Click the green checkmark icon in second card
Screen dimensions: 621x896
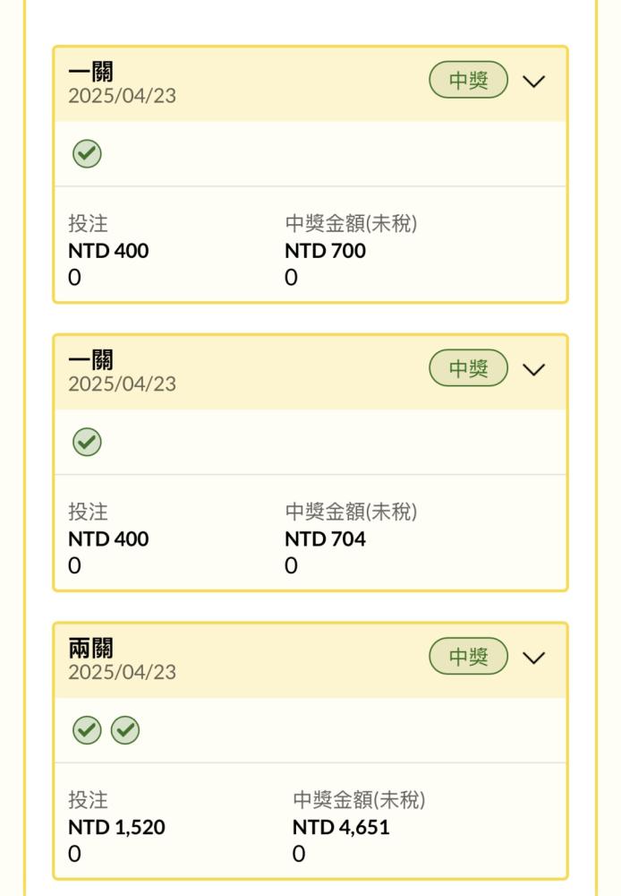(x=87, y=442)
